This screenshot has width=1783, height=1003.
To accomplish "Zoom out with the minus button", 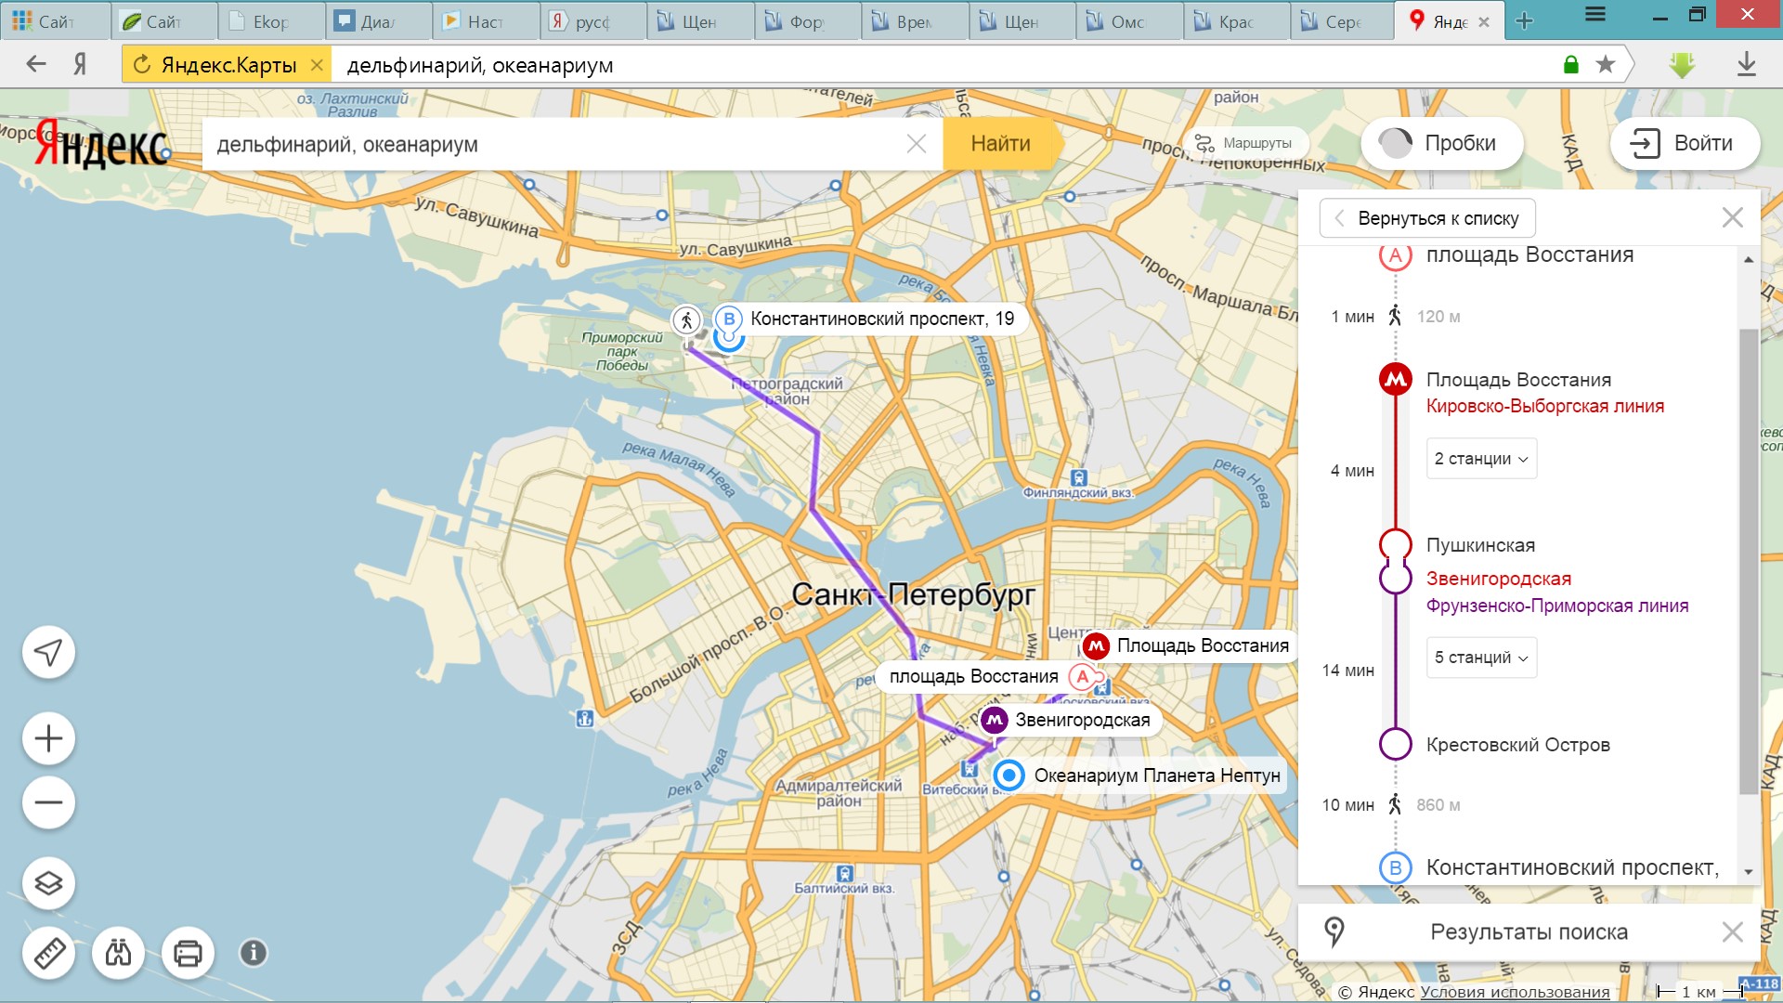I will 48,803.
